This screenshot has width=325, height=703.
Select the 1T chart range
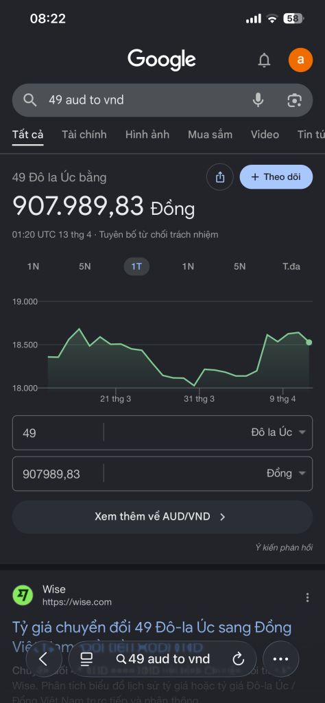[136, 266]
